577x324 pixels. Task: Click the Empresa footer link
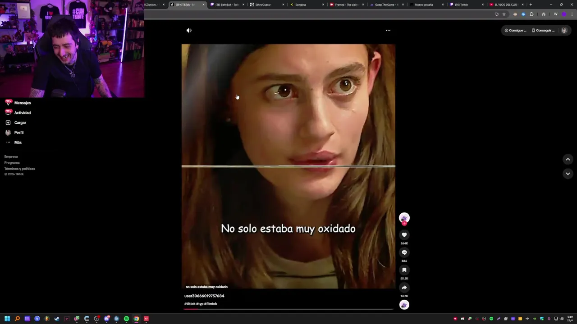pos(11,157)
